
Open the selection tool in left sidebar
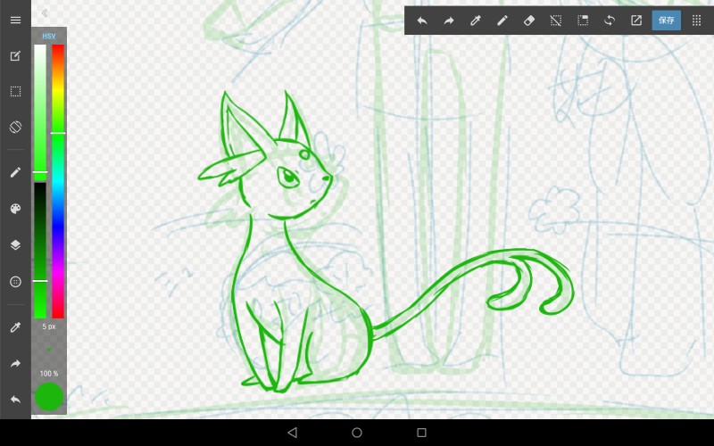coord(15,92)
